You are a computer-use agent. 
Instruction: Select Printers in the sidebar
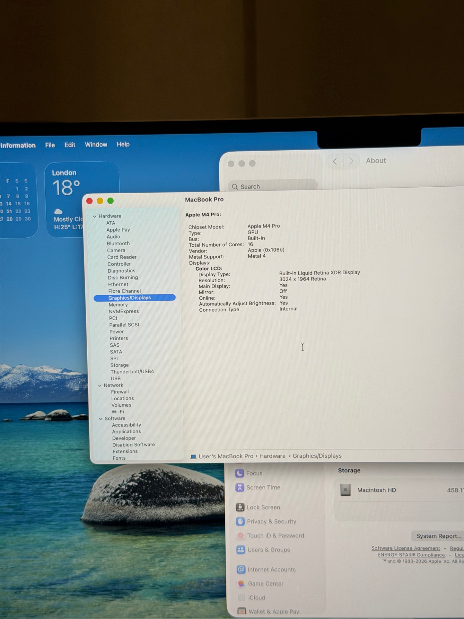[119, 339]
